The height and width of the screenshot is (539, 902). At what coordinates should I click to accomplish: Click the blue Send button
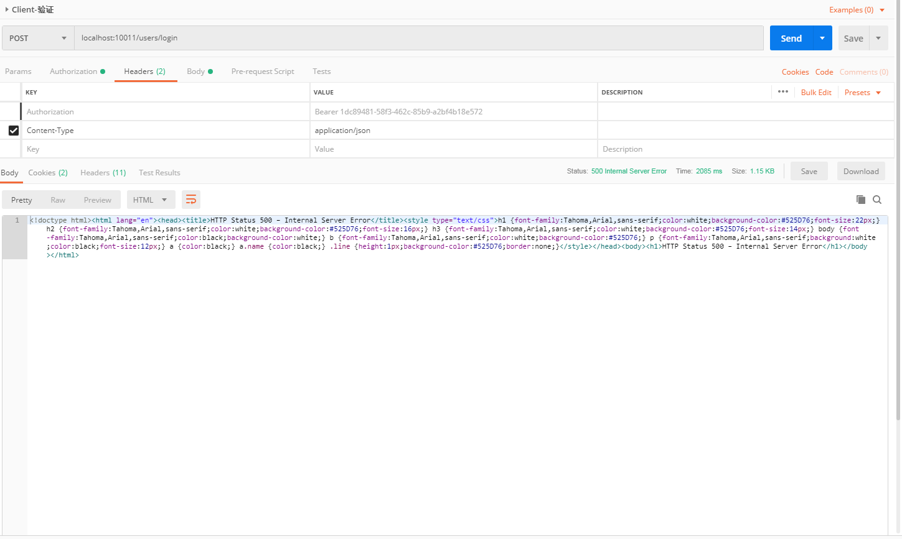coord(791,38)
